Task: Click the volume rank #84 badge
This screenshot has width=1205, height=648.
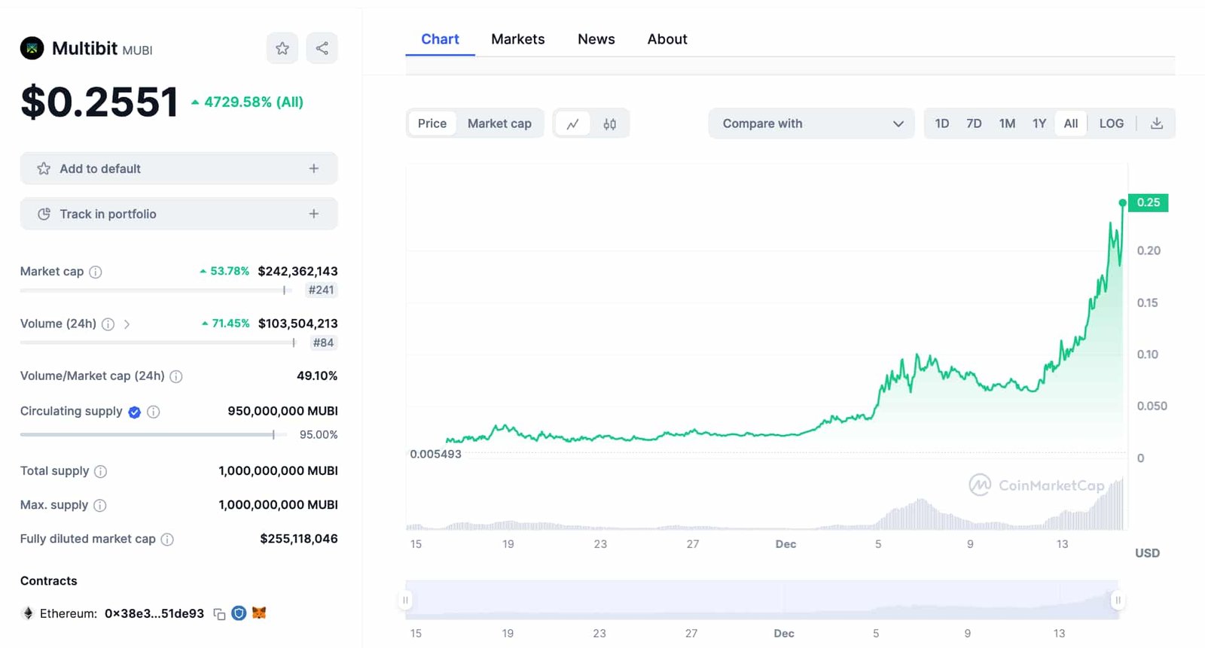Action: 324,343
